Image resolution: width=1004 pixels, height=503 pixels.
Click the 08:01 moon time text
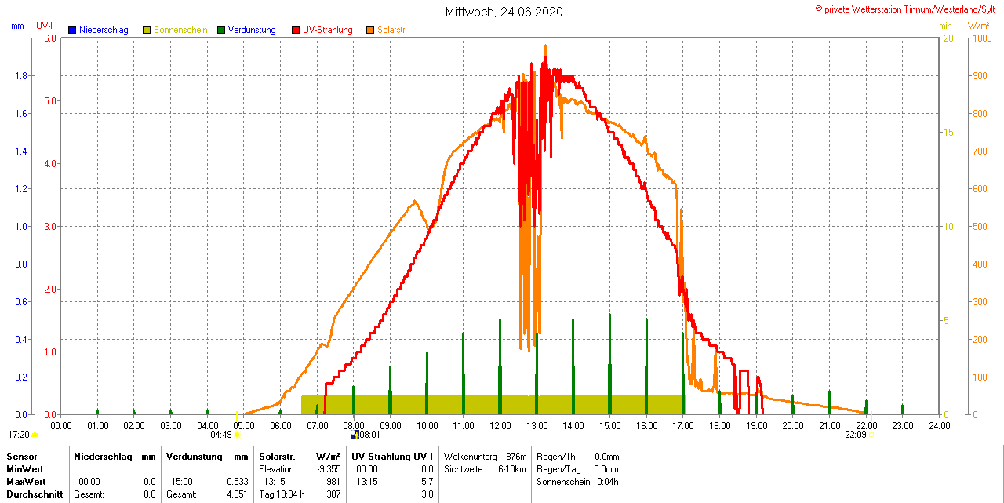point(369,435)
